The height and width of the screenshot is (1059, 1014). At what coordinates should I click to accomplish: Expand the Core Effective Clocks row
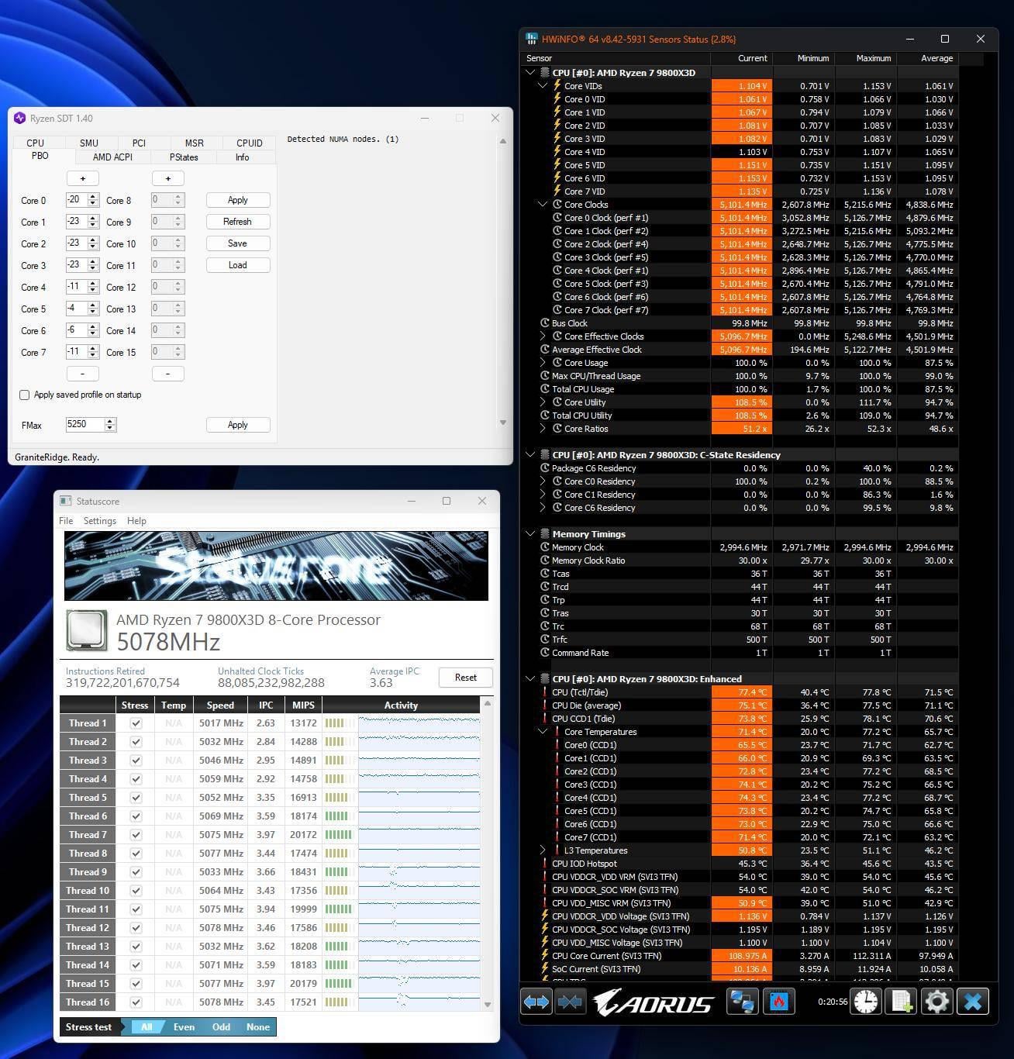tap(543, 336)
